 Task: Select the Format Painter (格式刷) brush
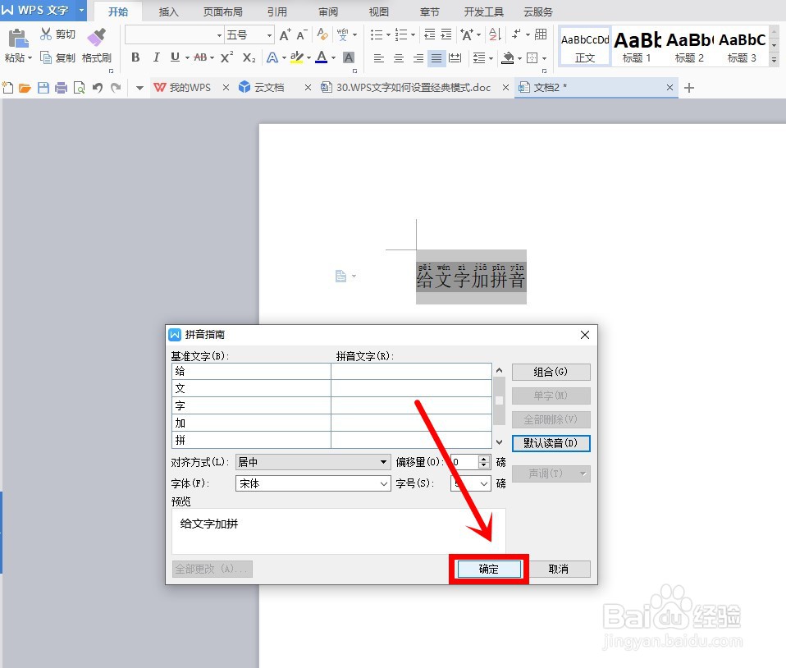(96, 37)
